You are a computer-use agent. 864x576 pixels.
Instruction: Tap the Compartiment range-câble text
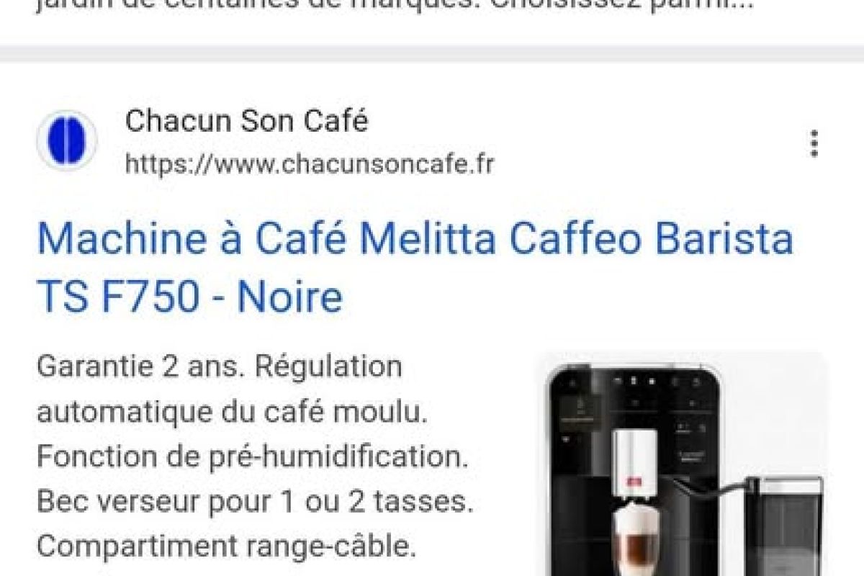226,546
